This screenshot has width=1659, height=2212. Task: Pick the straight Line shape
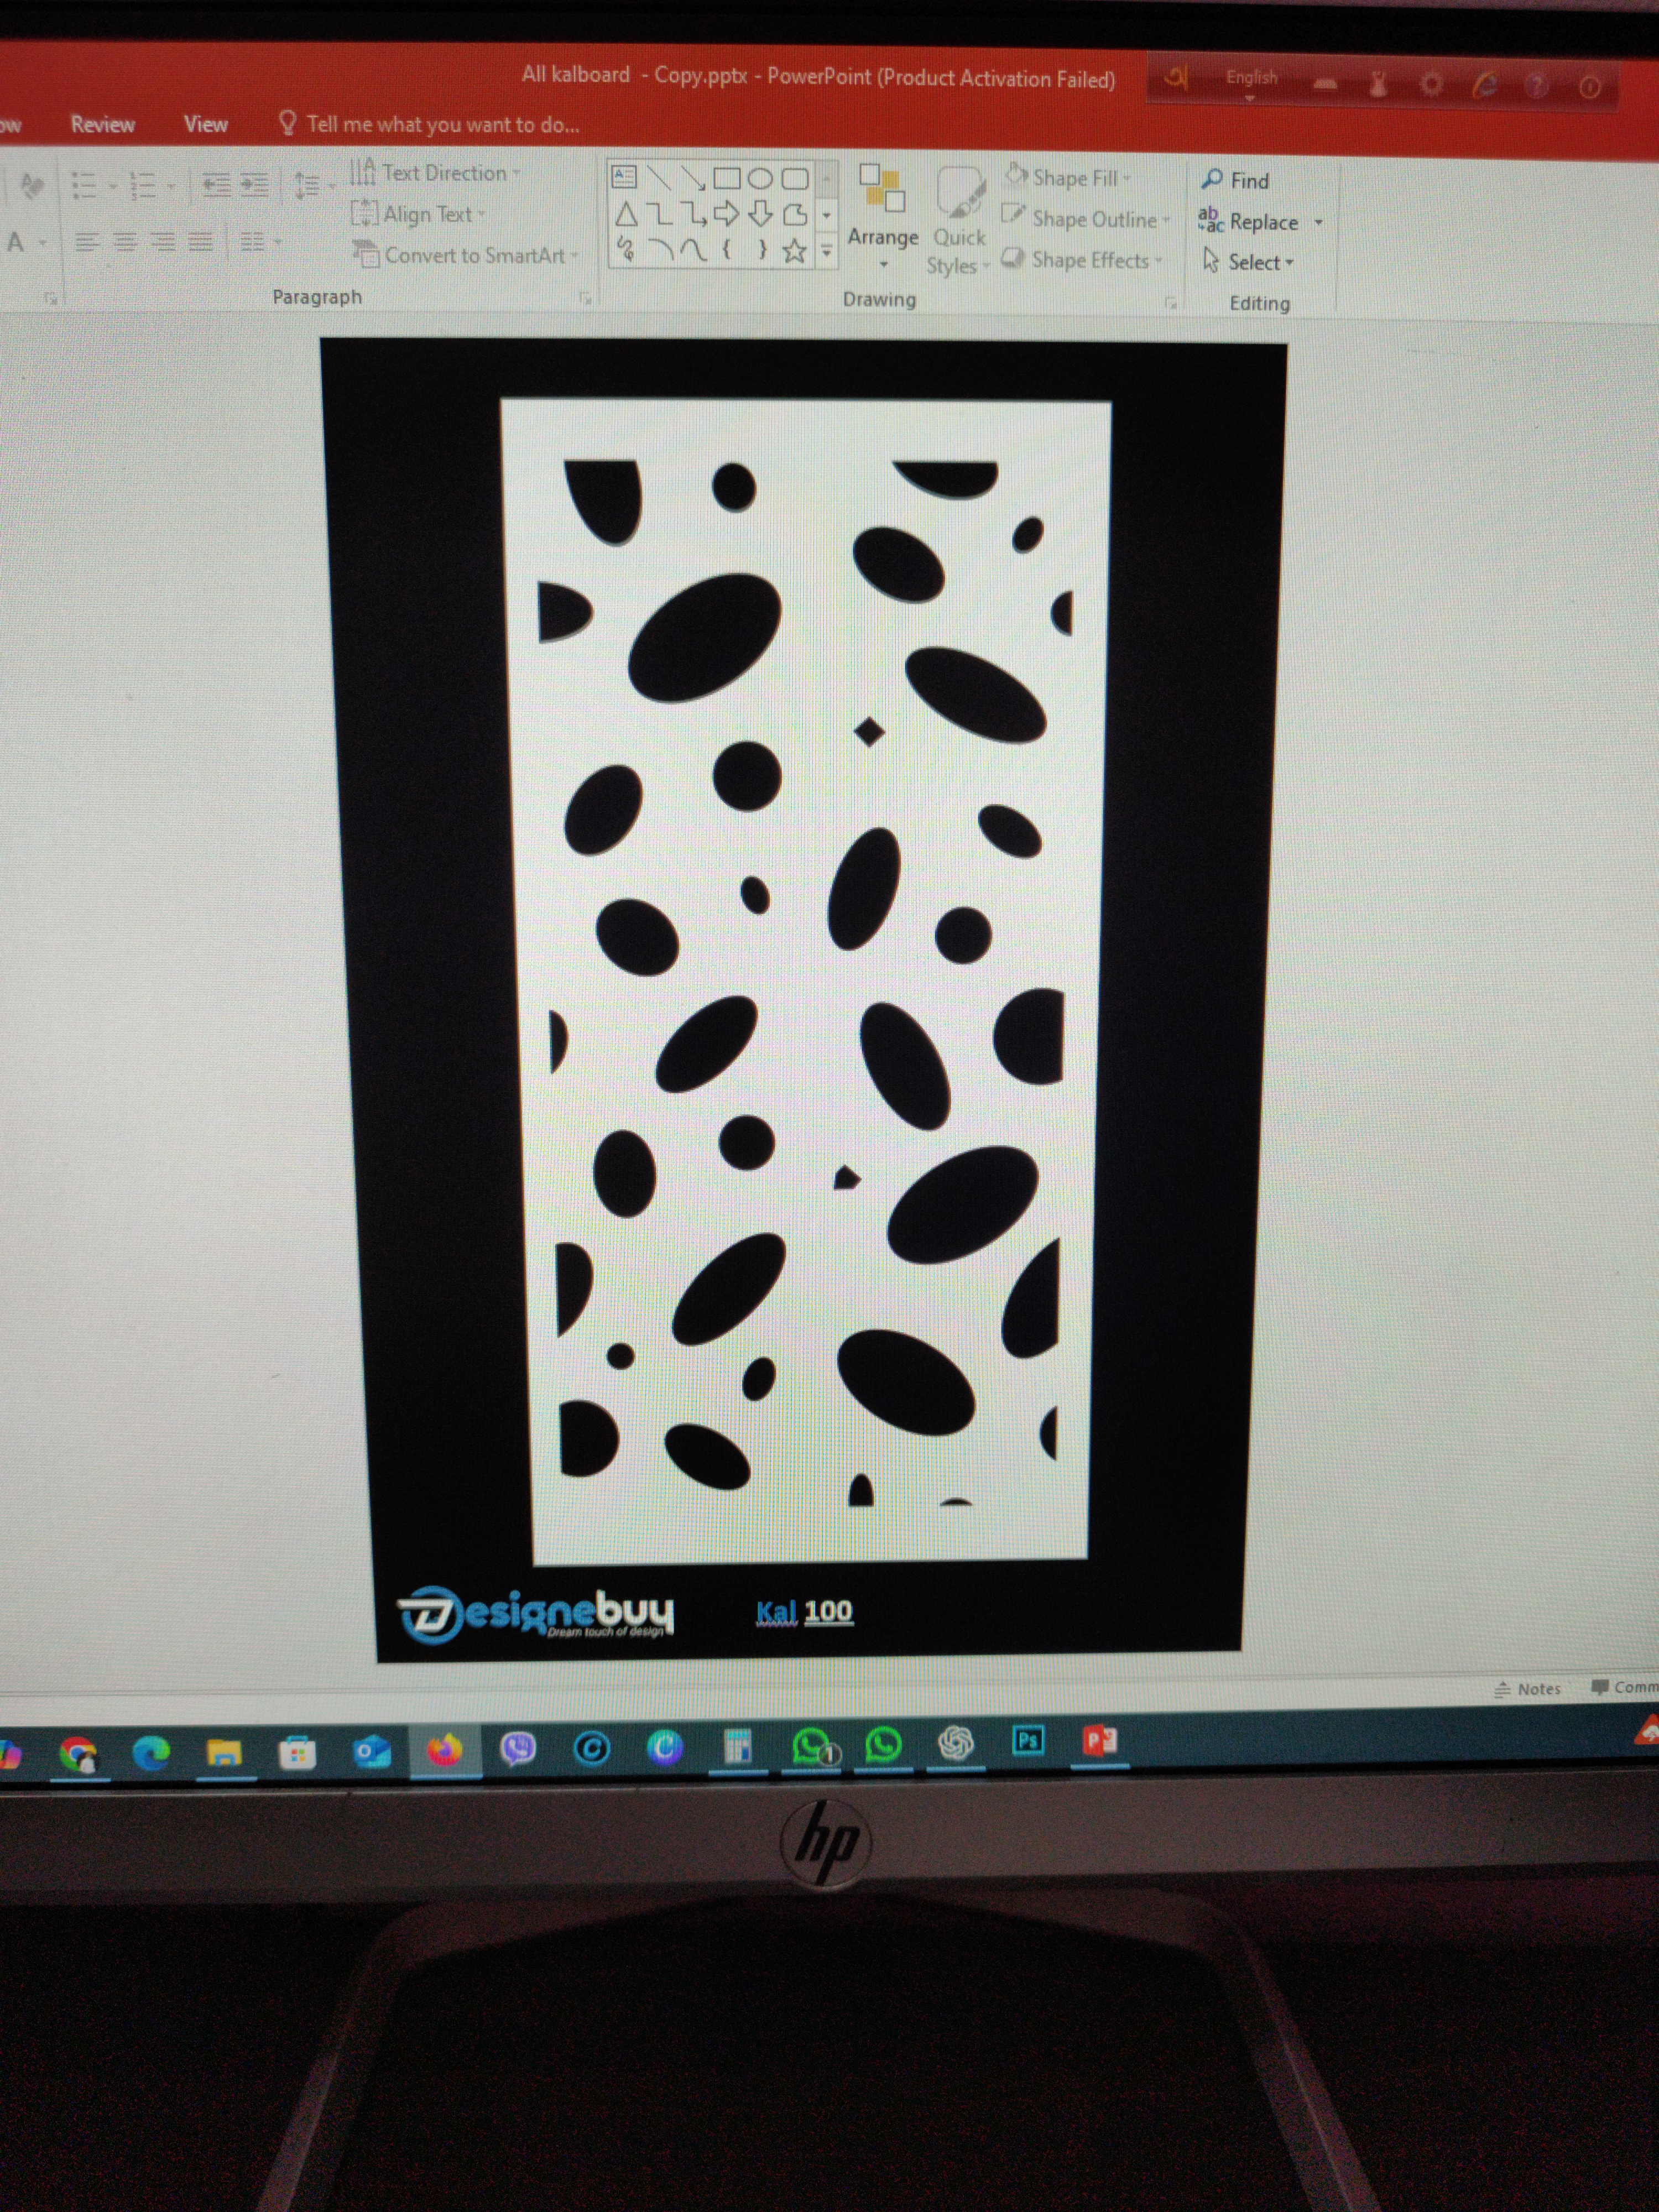click(x=658, y=178)
